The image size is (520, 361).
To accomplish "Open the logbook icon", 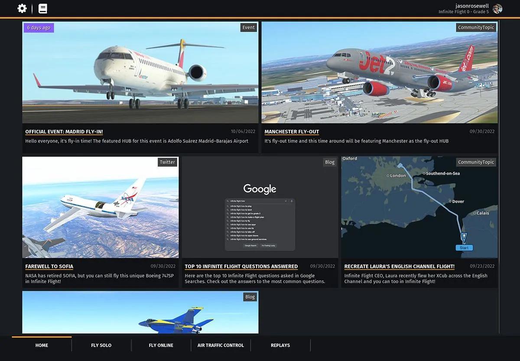I will coord(43,8).
